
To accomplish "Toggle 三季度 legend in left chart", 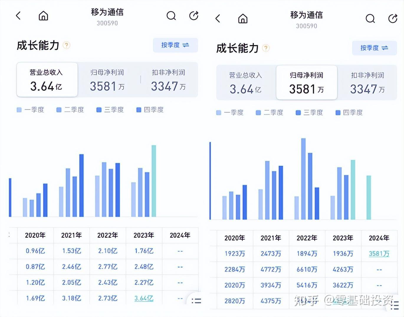I will pyautogui.click(x=110, y=110).
